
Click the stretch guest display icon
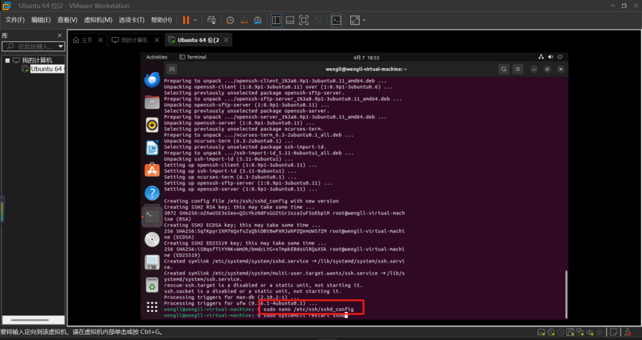click(354, 20)
